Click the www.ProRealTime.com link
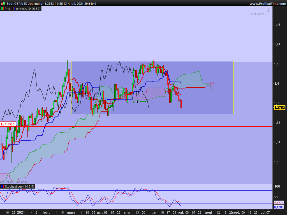The height and width of the screenshot is (215, 287). tap(267, 4)
